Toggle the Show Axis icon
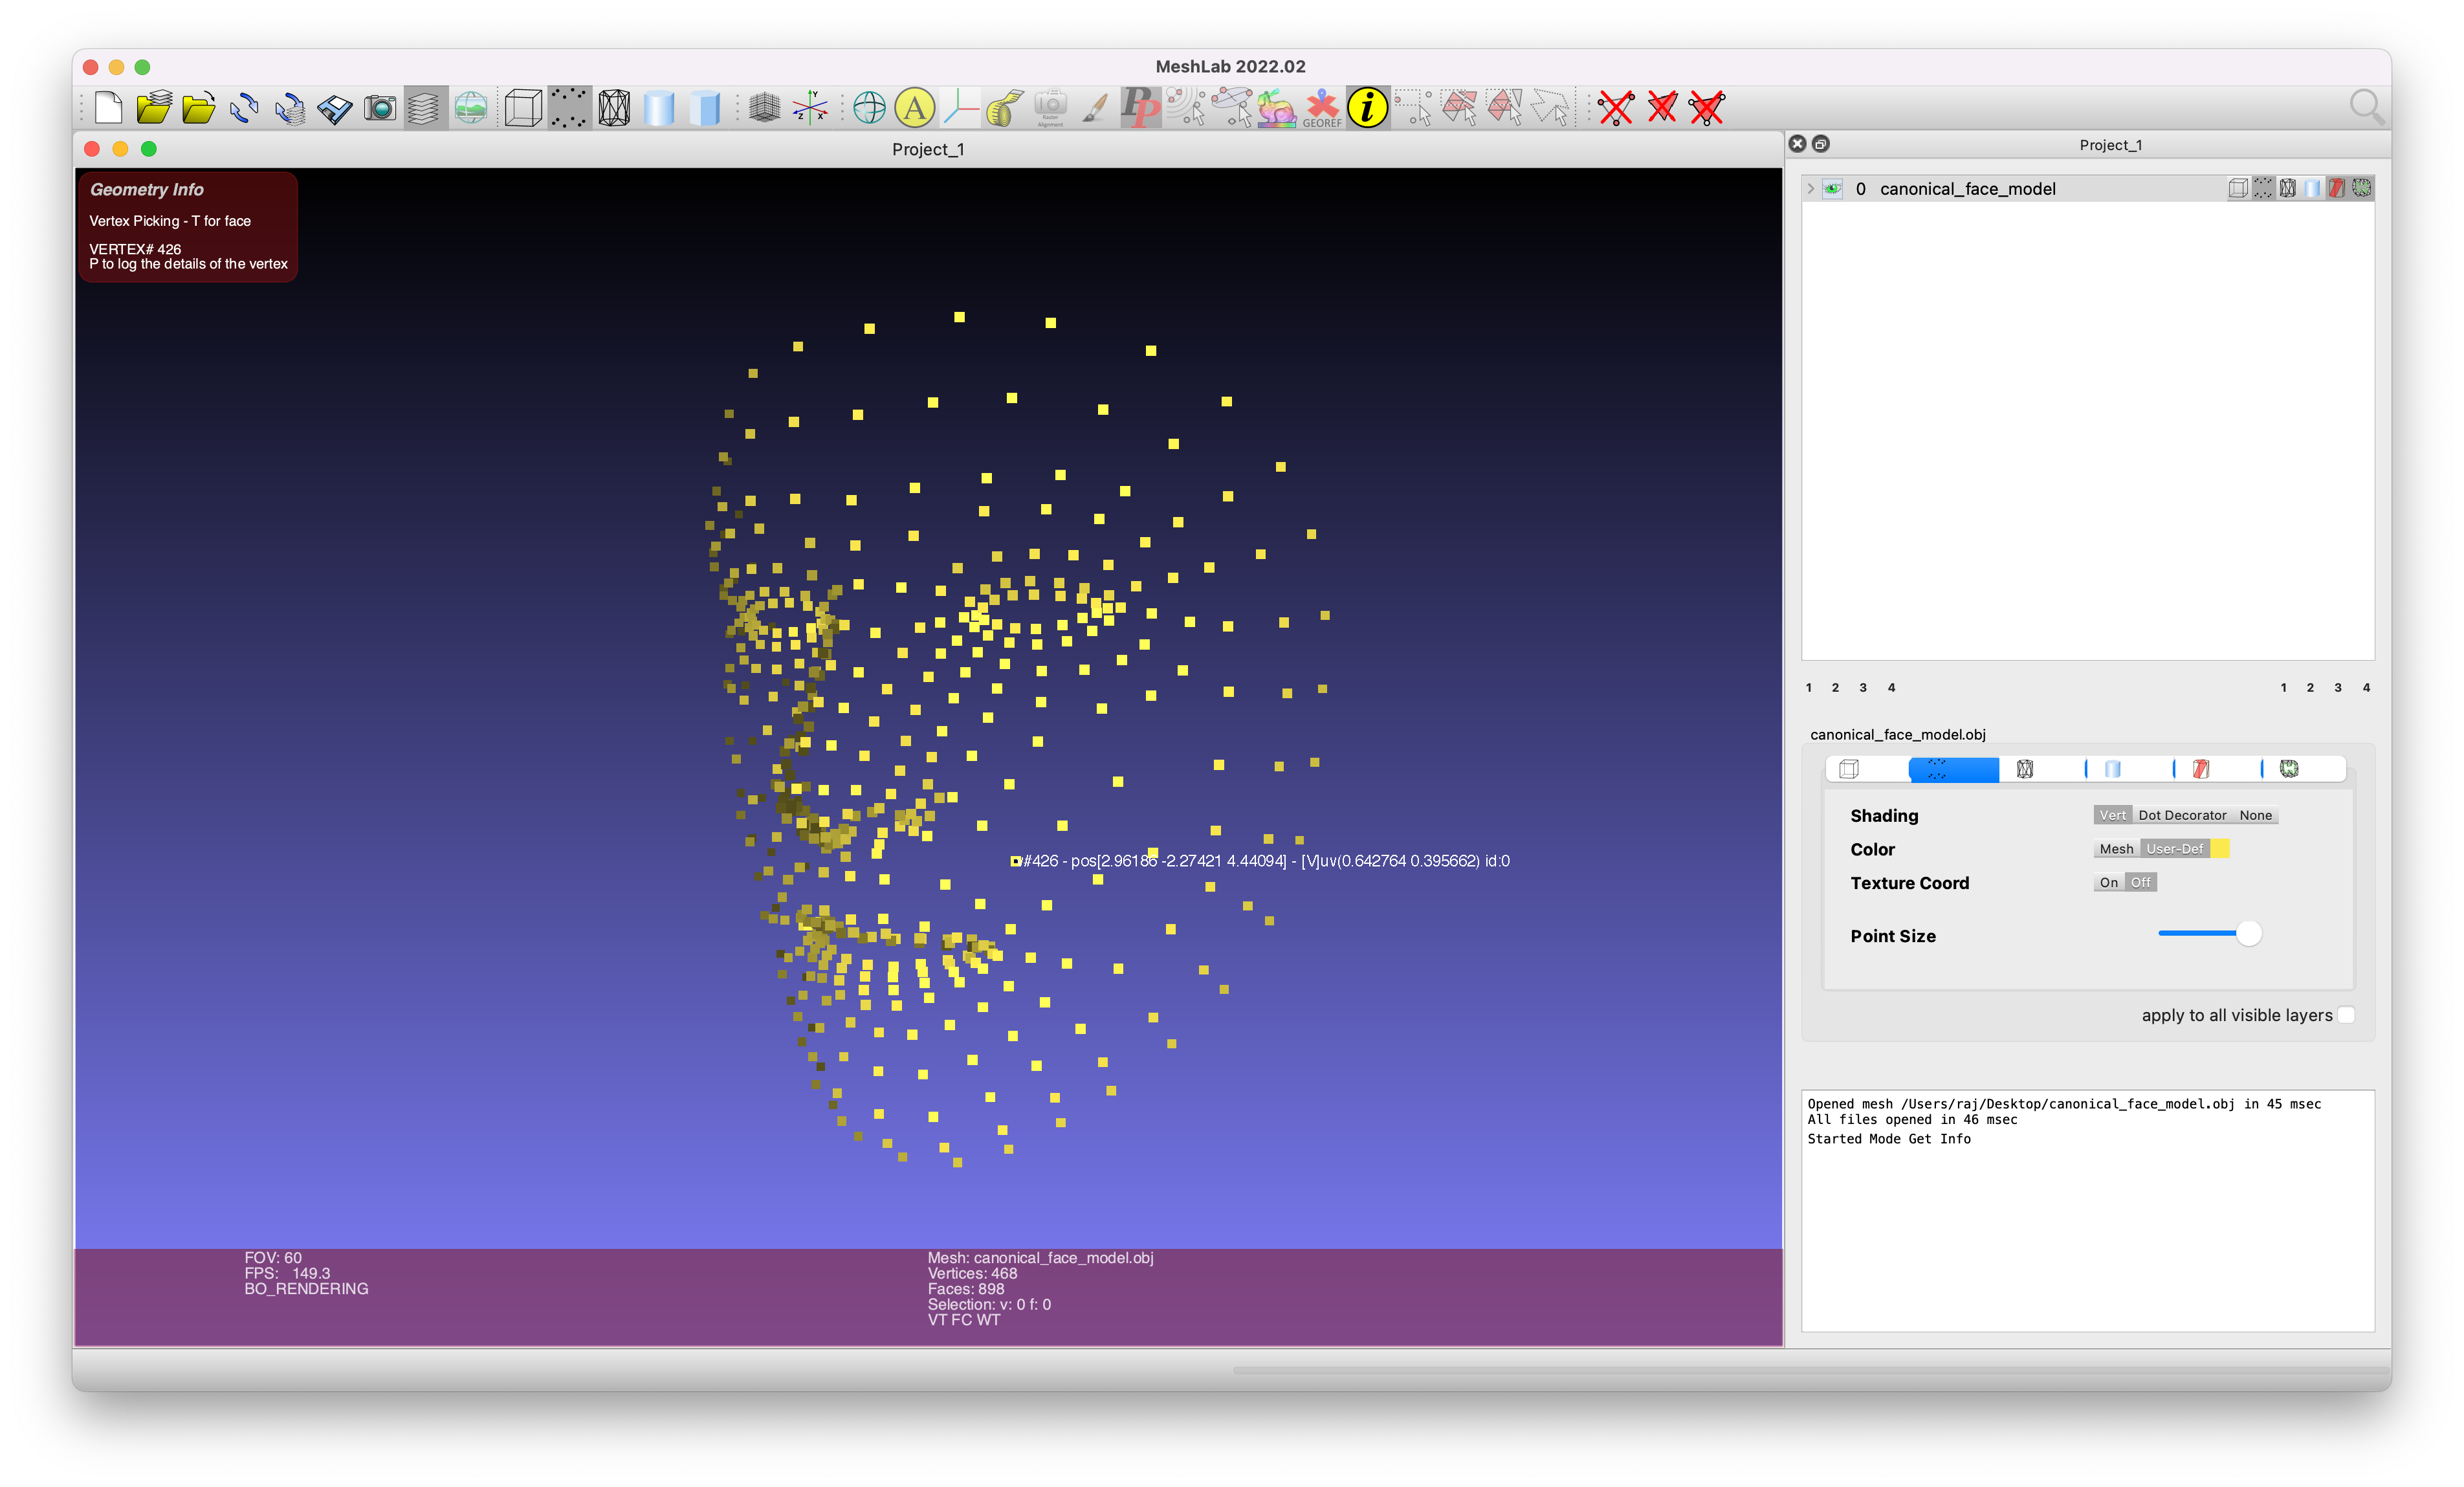This screenshot has height=1487, width=2464. (810, 108)
